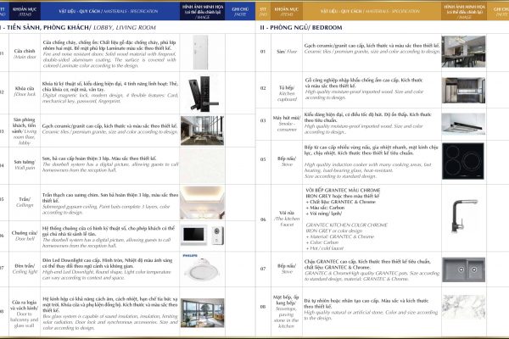
Task: Select the doorbell video intercom image
Action: (x=200, y=231)
